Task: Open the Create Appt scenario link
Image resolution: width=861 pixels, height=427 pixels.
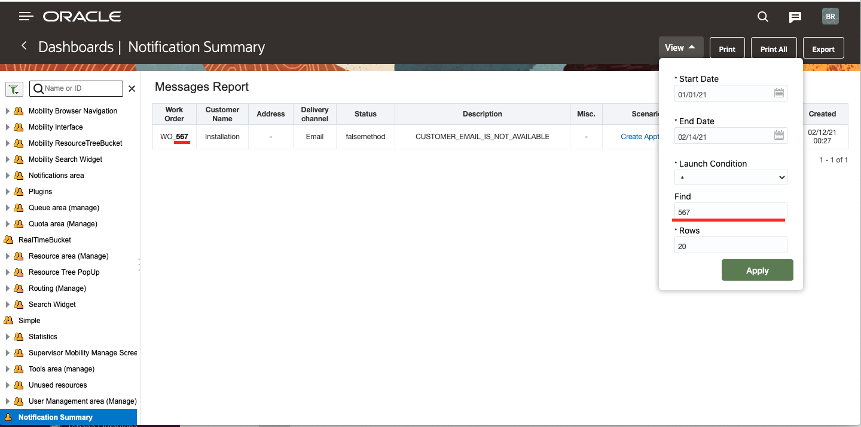Action: click(x=640, y=137)
